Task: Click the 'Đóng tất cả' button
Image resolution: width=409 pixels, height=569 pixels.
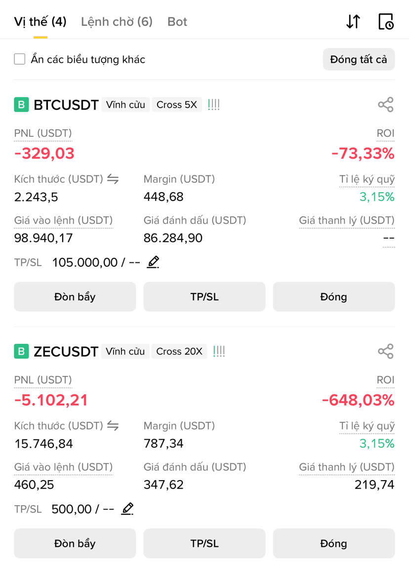Action: click(x=359, y=59)
